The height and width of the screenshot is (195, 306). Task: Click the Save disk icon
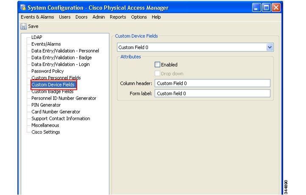coord(23,26)
